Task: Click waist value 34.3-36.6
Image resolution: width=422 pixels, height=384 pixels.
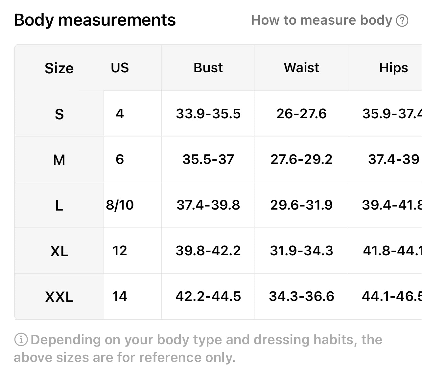Action: point(301,296)
